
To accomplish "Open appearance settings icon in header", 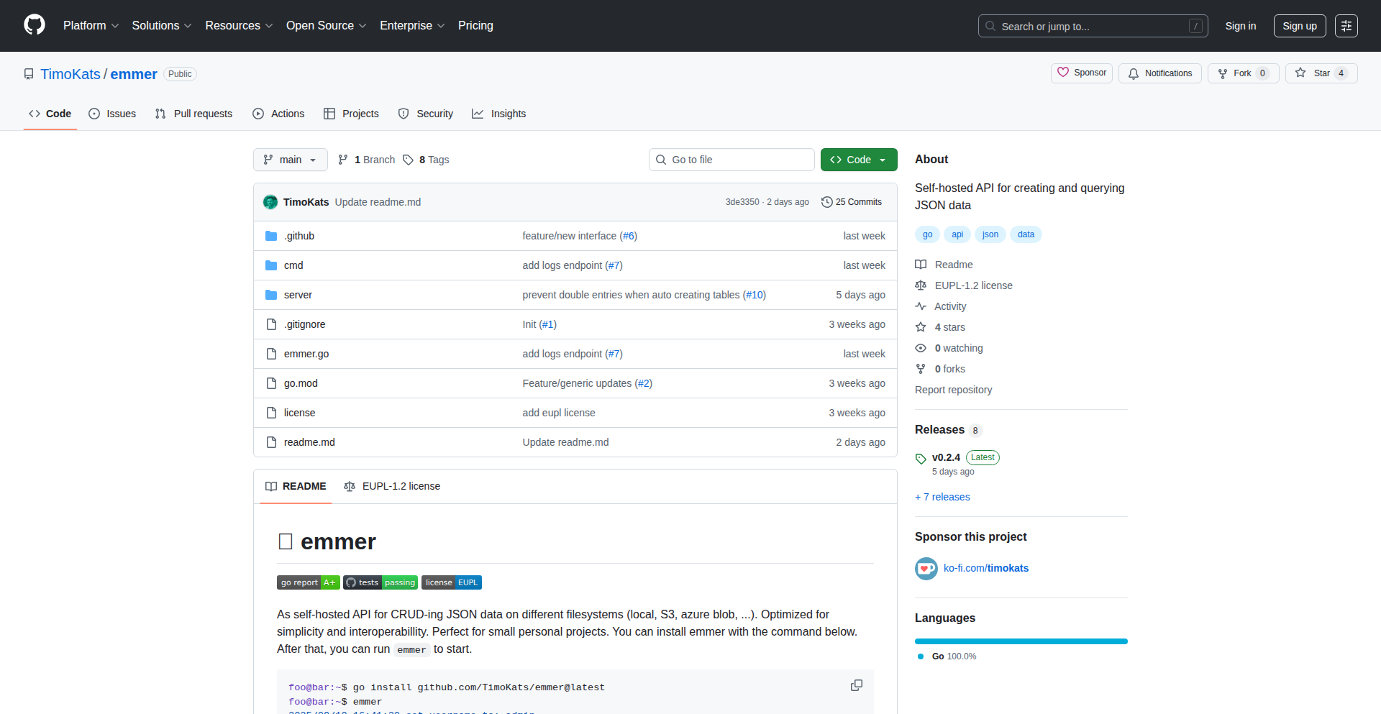I will tap(1346, 26).
